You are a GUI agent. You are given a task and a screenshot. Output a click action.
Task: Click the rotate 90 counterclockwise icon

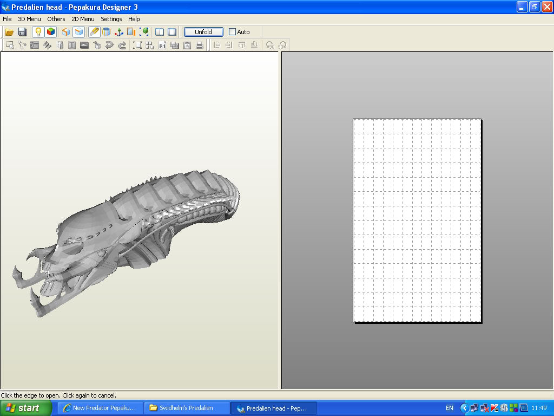270,45
